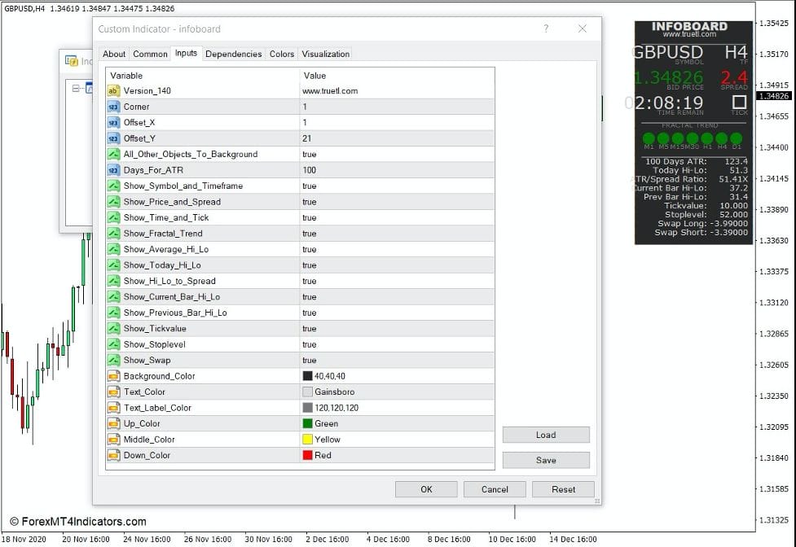Image resolution: width=796 pixels, height=547 pixels.
Task: Click the 123 icon beside Days_For_ATR
Action: [x=112, y=170]
